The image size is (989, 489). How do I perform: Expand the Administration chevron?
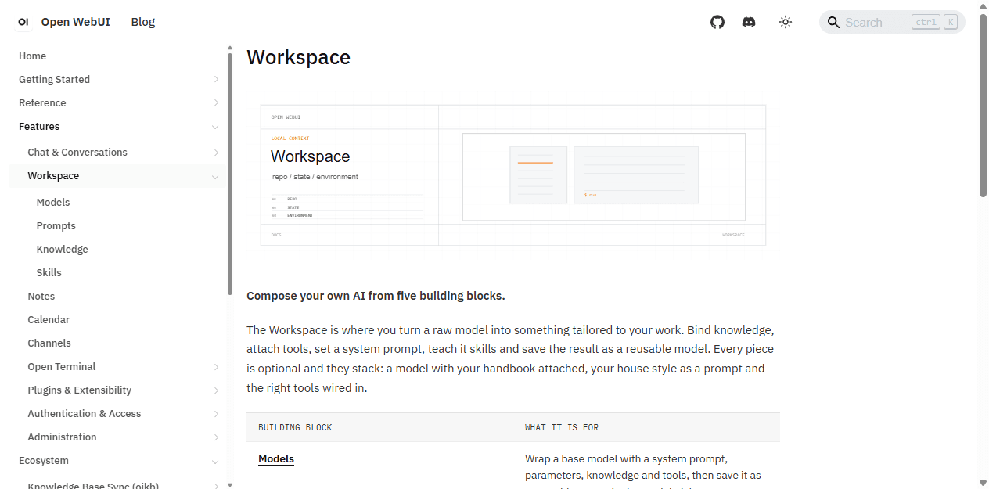pos(216,437)
